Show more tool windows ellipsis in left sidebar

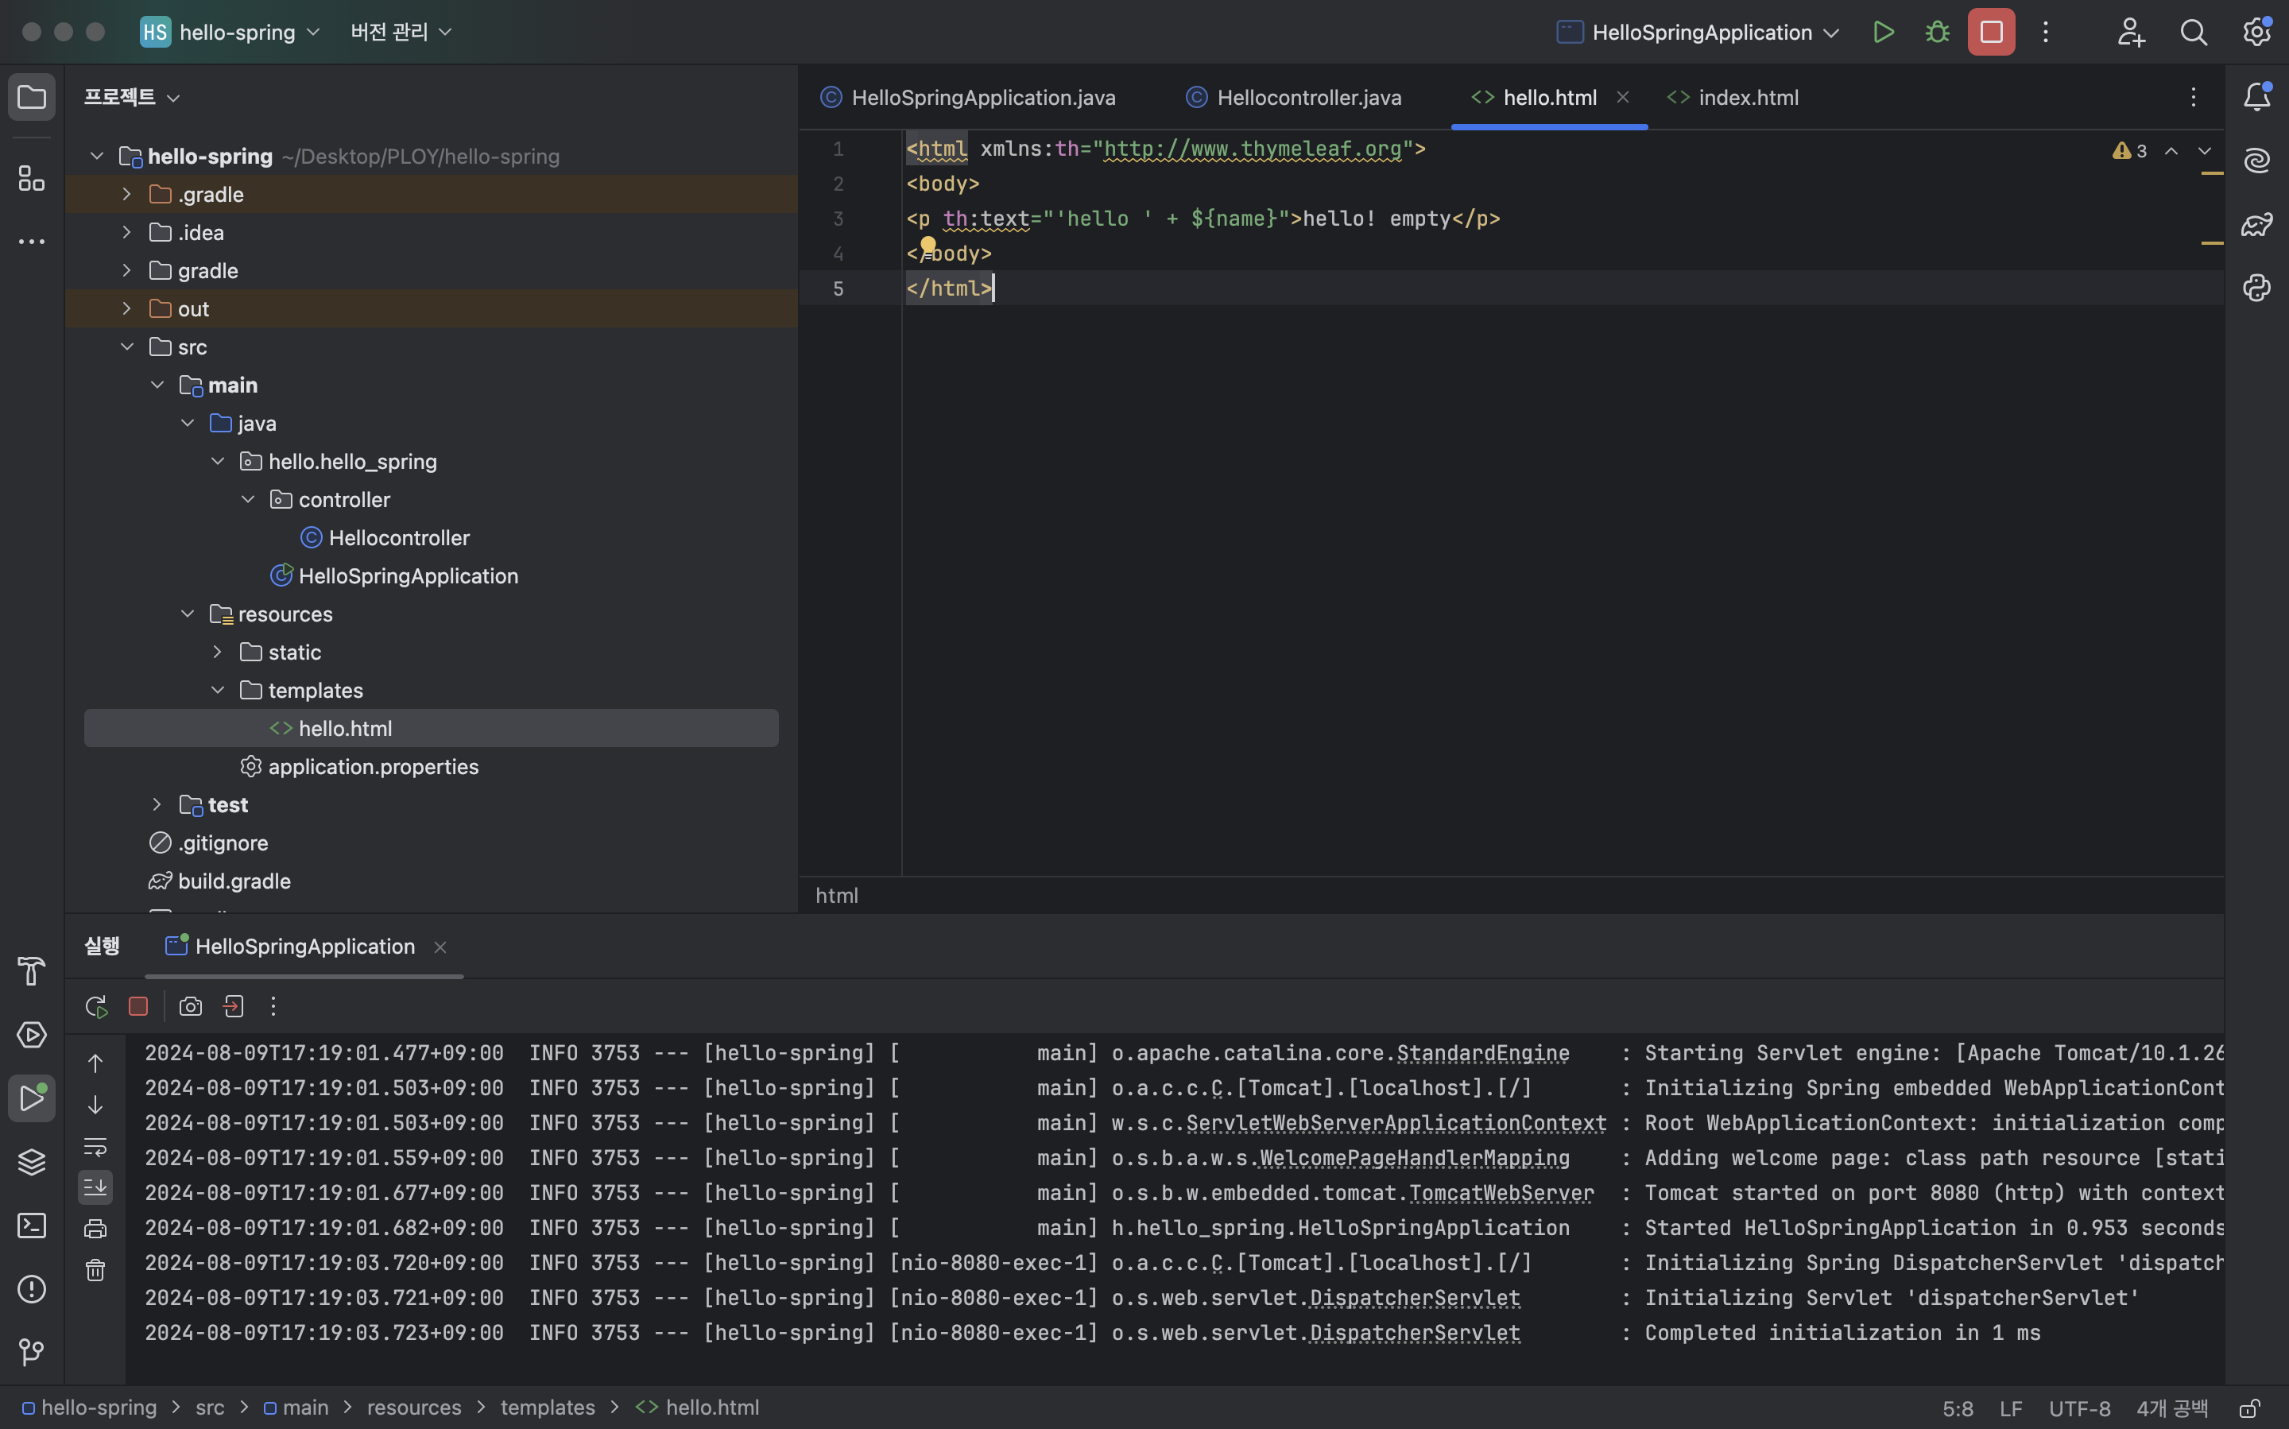point(32,242)
